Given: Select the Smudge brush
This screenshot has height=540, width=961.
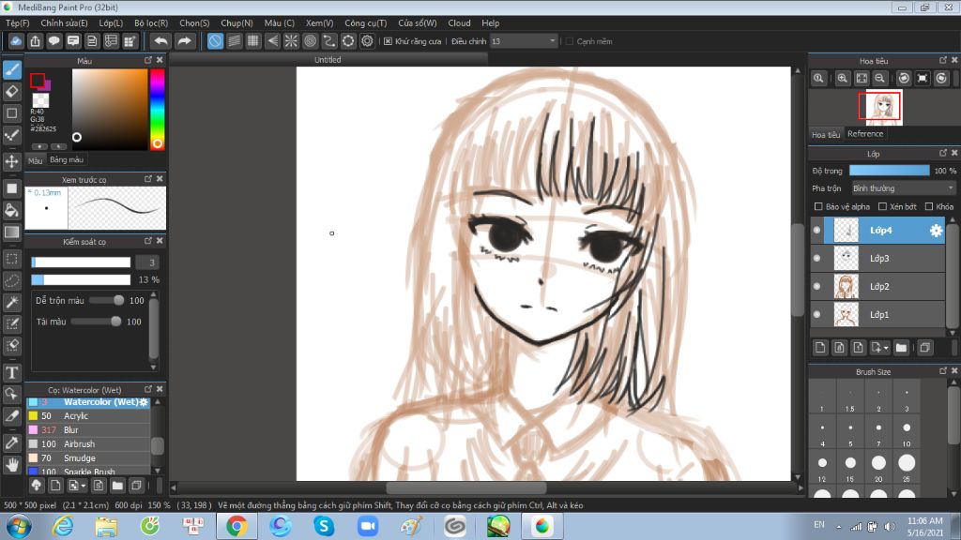Looking at the screenshot, I should [x=87, y=457].
